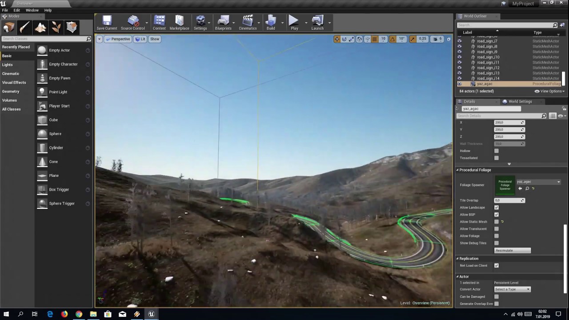Select Lights category in Modes panel
569x320 pixels.
click(x=8, y=65)
